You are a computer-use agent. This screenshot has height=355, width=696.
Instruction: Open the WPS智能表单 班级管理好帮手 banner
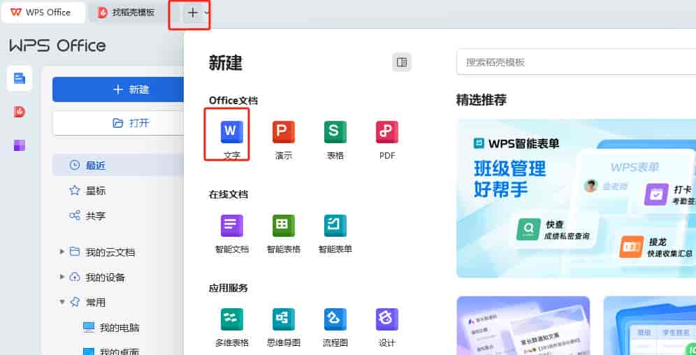click(x=576, y=198)
